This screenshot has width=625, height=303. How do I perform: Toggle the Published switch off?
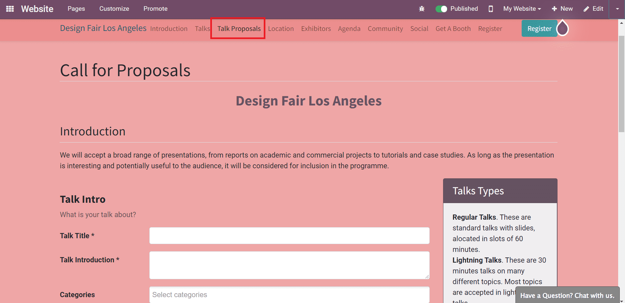point(441,9)
